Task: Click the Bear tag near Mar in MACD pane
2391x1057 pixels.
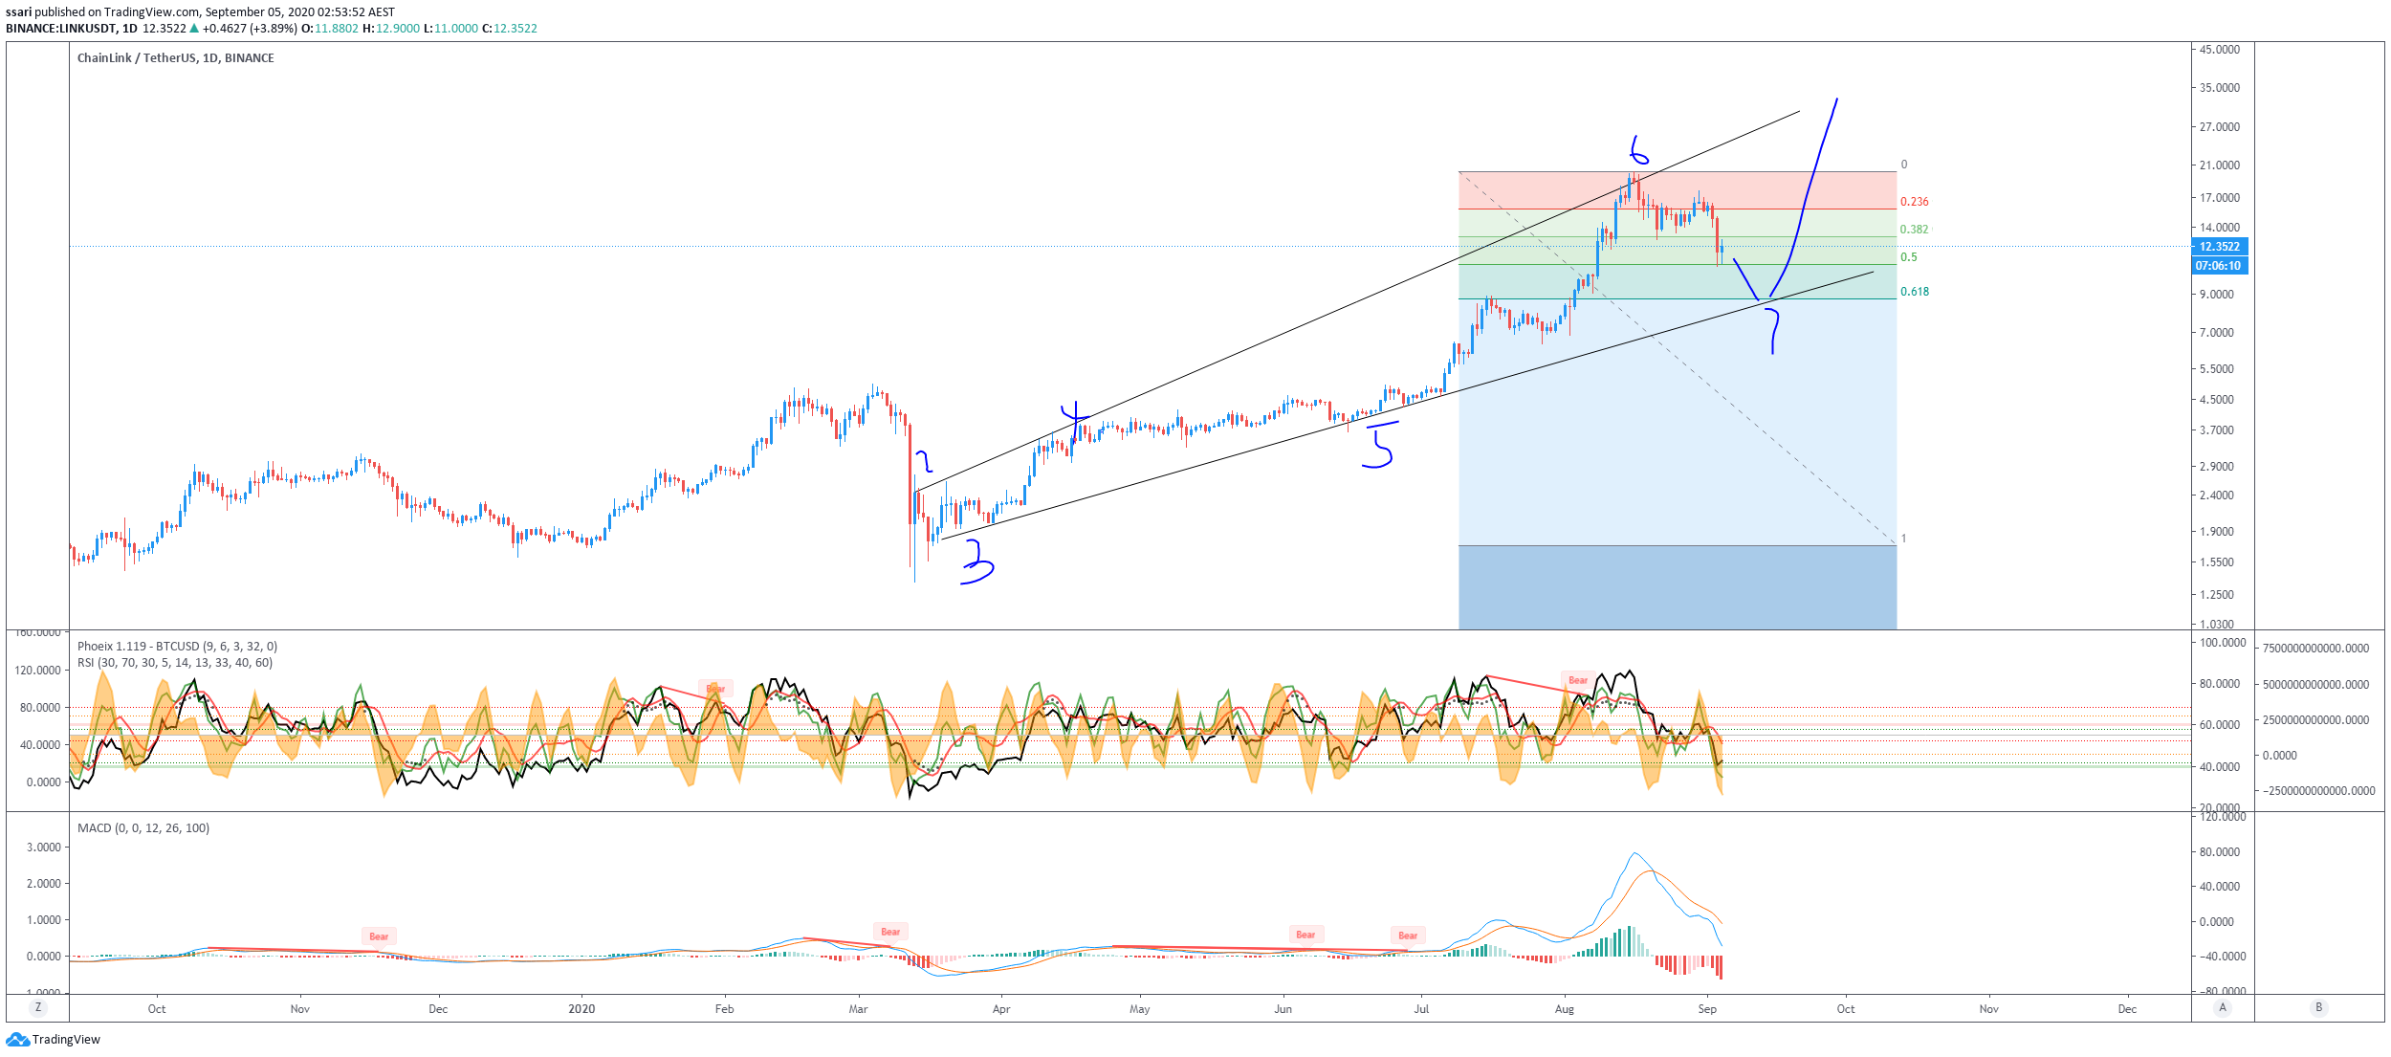Action: click(x=890, y=932)
